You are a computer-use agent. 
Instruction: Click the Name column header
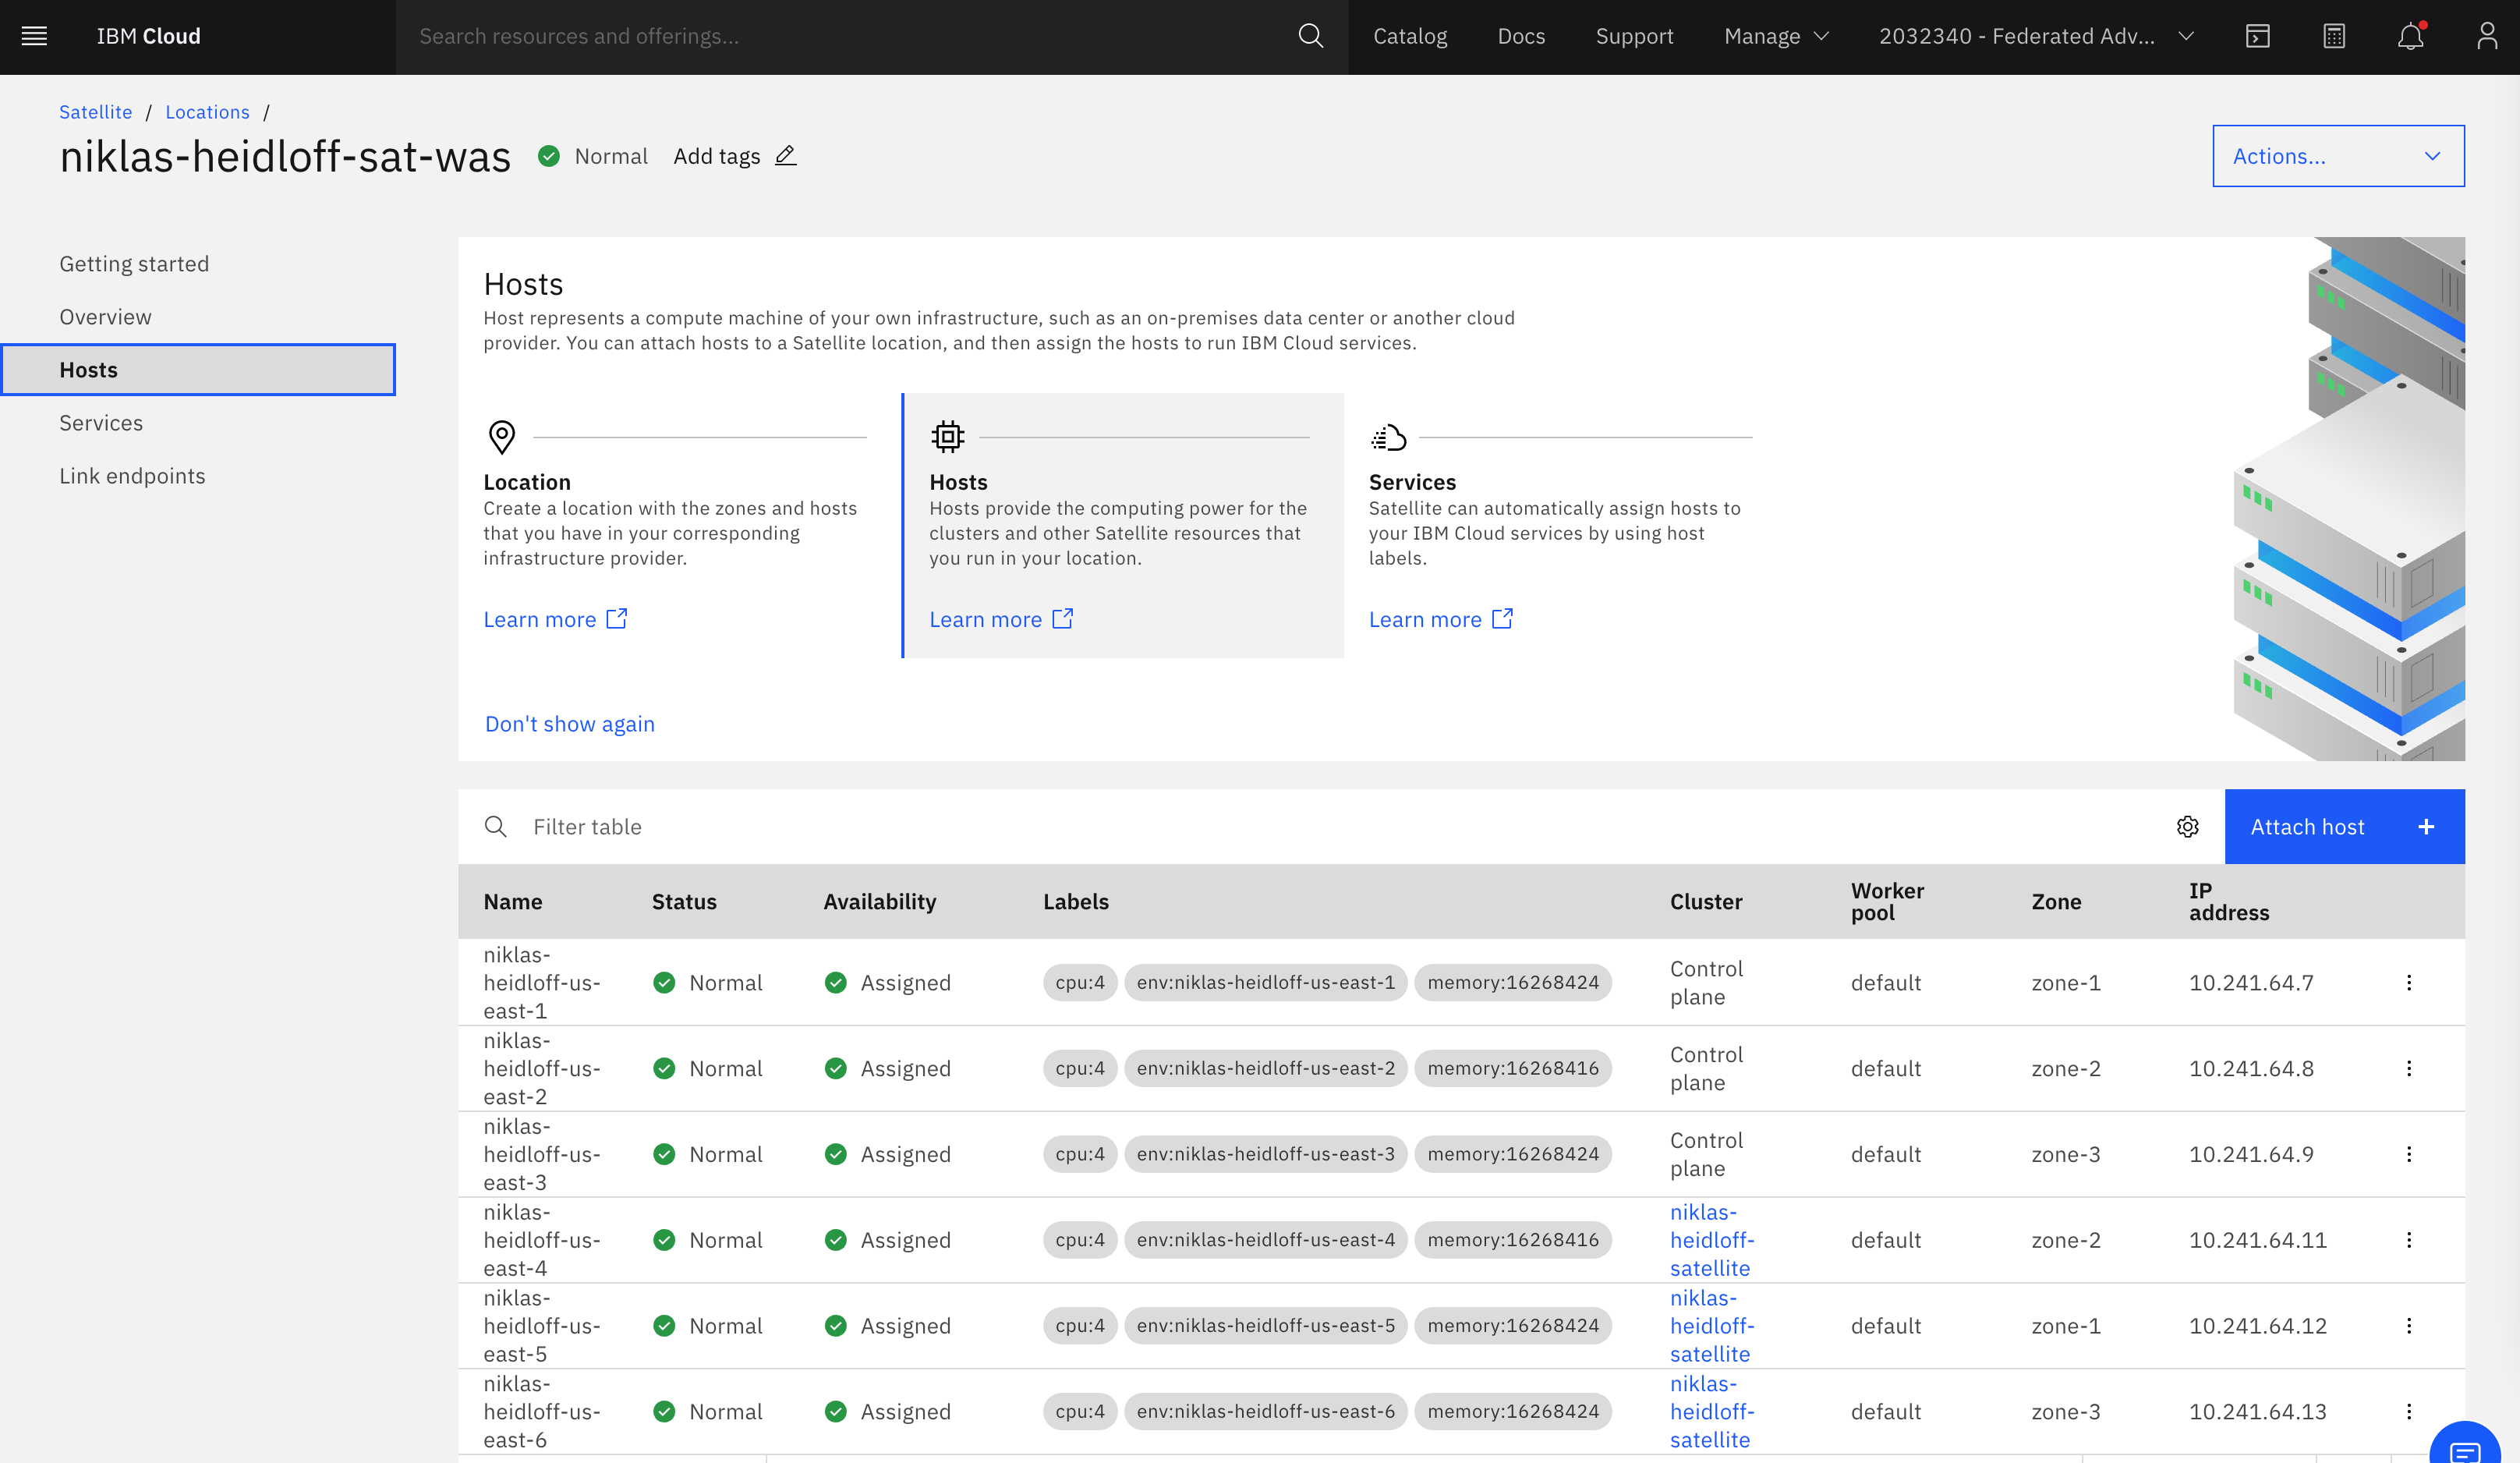pyautogui.click(x=513, y=902)
